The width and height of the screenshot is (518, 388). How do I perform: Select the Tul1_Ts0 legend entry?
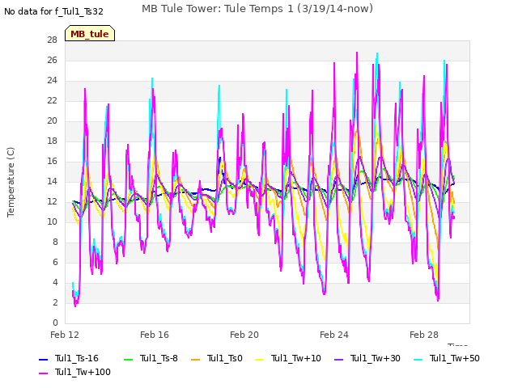[x=217, y=358]
